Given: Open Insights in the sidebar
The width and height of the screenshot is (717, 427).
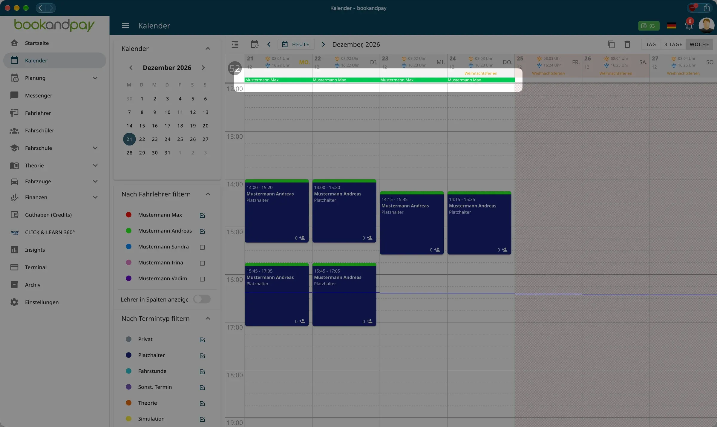Looking at the screenshot, I should [x=55, y=250].
